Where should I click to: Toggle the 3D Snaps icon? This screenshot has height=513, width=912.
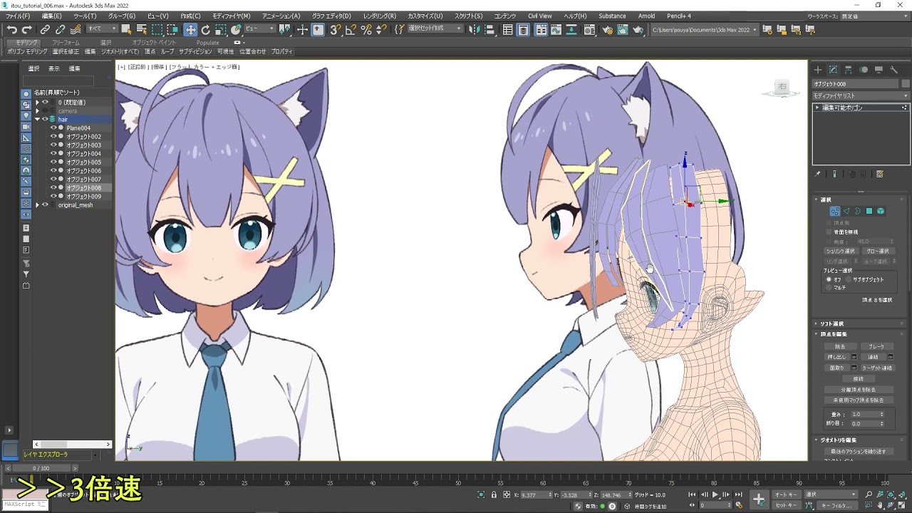[335, 29]
